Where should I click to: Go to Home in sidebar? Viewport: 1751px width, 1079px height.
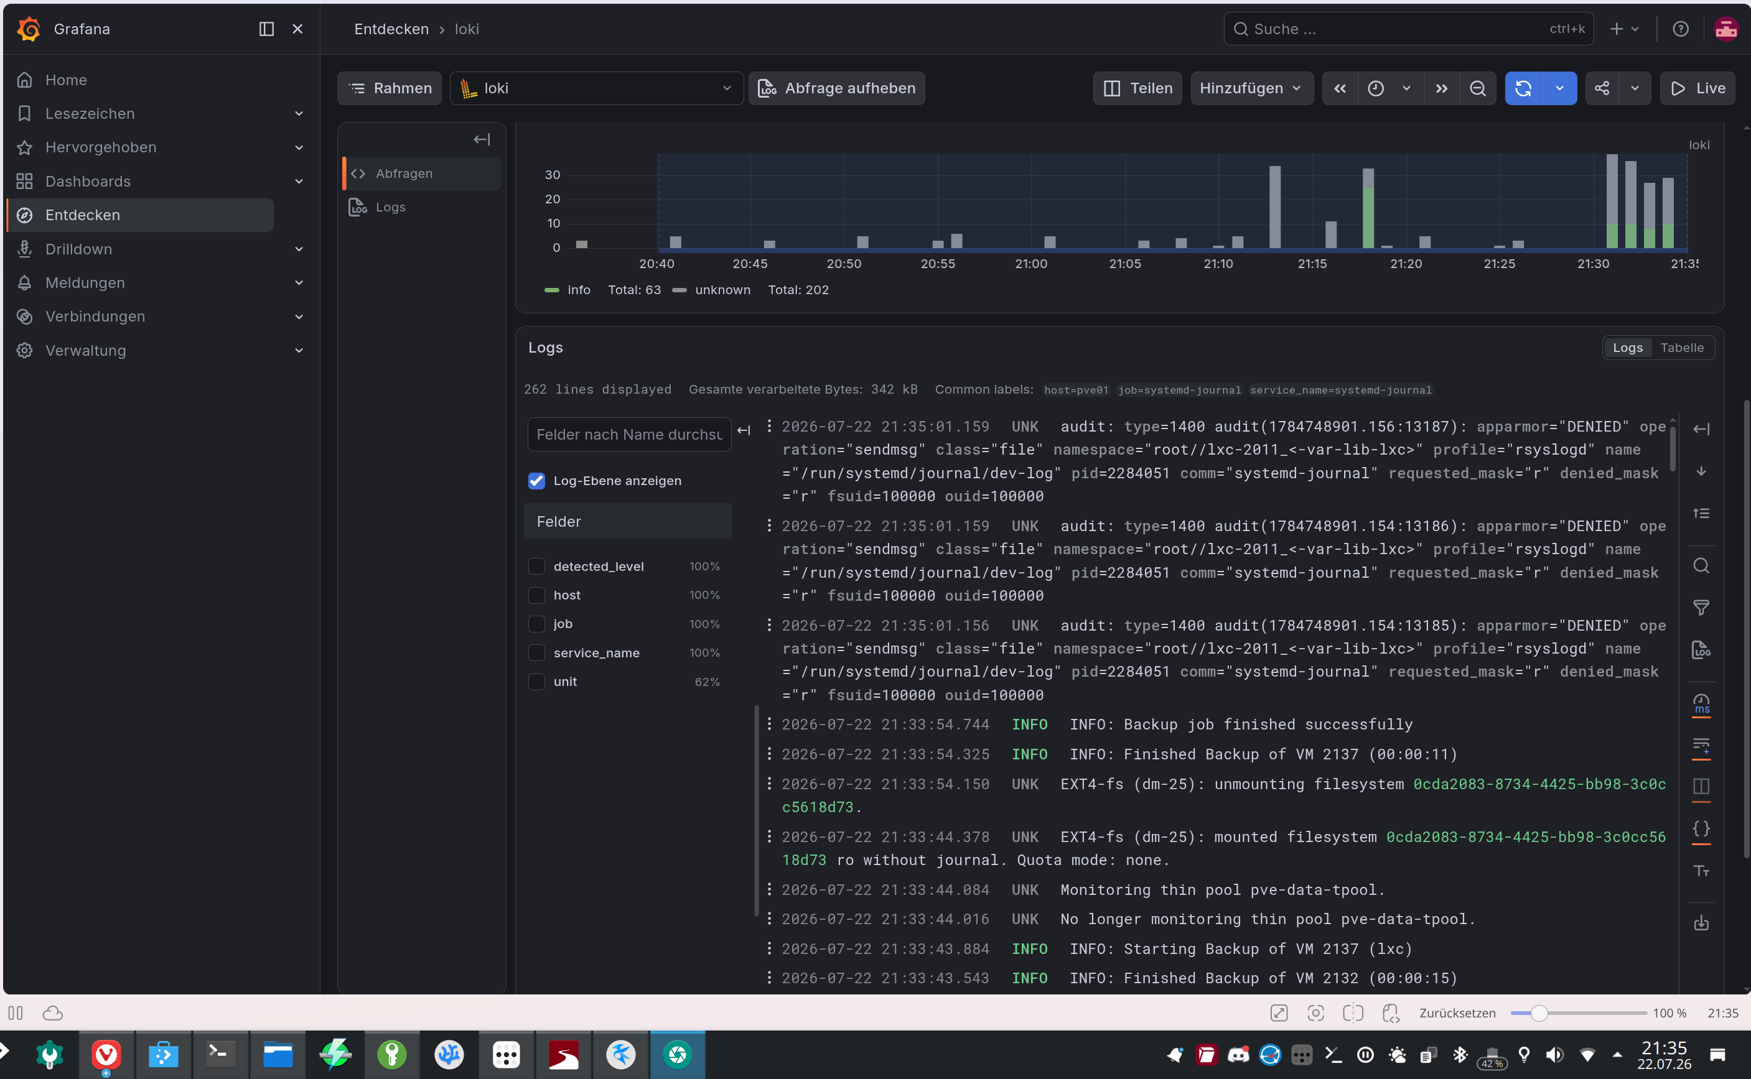coord(67,80)
